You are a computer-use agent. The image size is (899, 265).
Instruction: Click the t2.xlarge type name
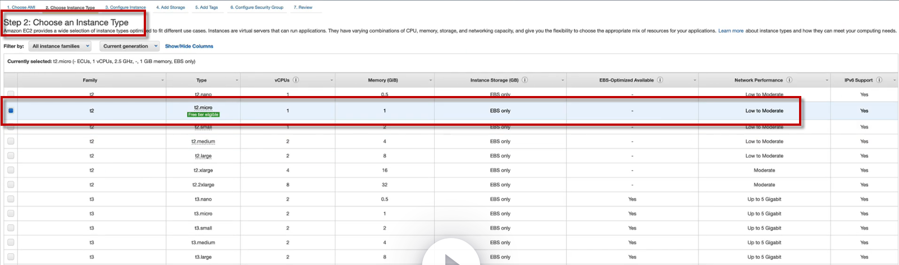[203, 170]
